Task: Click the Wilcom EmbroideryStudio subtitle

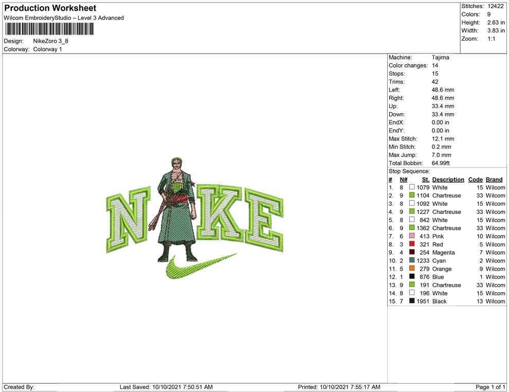Action: [x=64, y=18]
